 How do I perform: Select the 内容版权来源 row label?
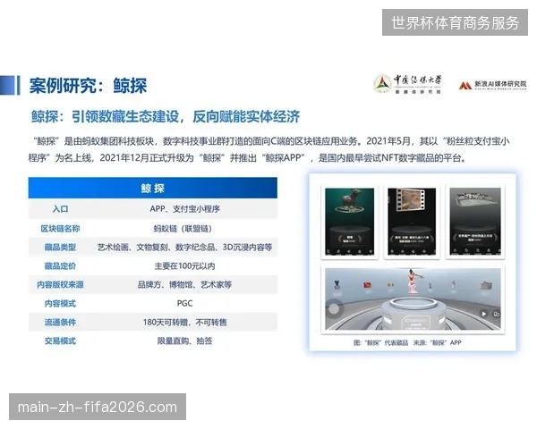[60, 284]
